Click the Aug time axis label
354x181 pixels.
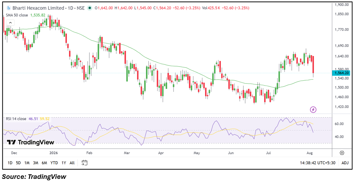(310, 153)
